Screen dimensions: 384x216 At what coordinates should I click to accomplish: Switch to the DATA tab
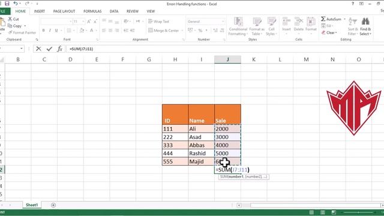(114, 11)
